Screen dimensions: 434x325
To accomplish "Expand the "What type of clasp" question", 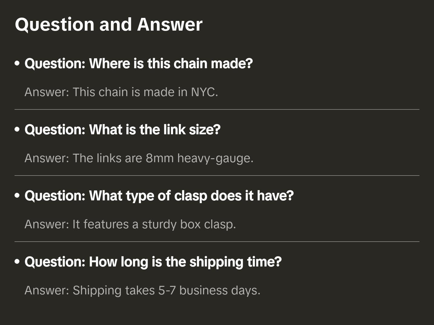I will coord(159,196).
